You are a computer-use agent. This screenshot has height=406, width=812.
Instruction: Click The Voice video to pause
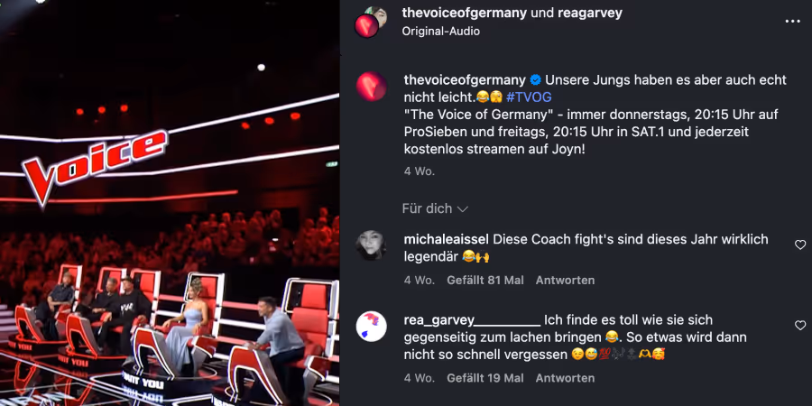coord(170,203)
